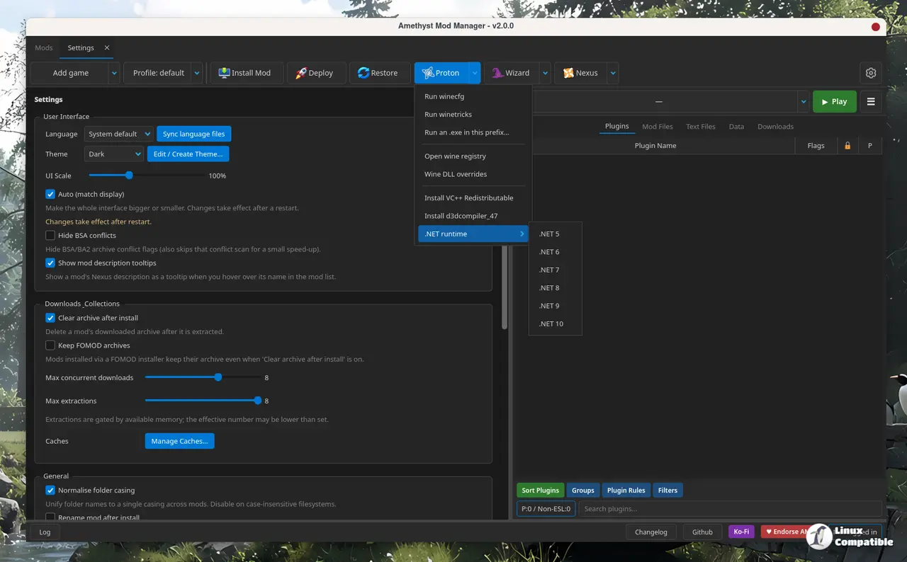Viewport: 907px width, 562px height.
Task: Choose Install VC++ Redistributable
Action: pyautogui.click(x=473, y=197)
